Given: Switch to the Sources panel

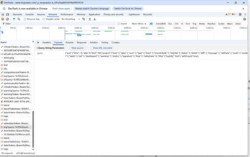Looking at the screenshot, I should click(41, 14).
